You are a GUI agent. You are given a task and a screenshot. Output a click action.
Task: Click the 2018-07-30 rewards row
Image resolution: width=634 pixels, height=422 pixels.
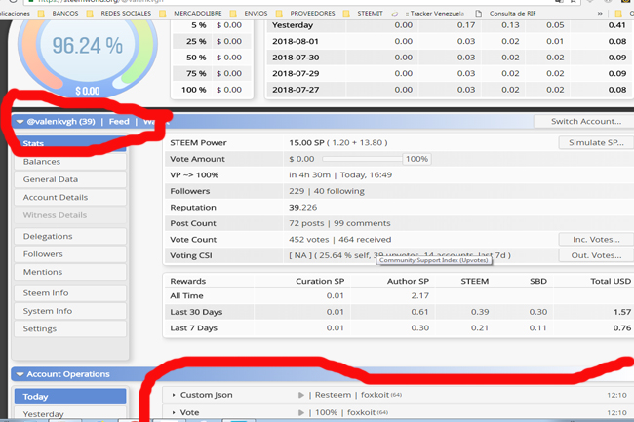450,58
